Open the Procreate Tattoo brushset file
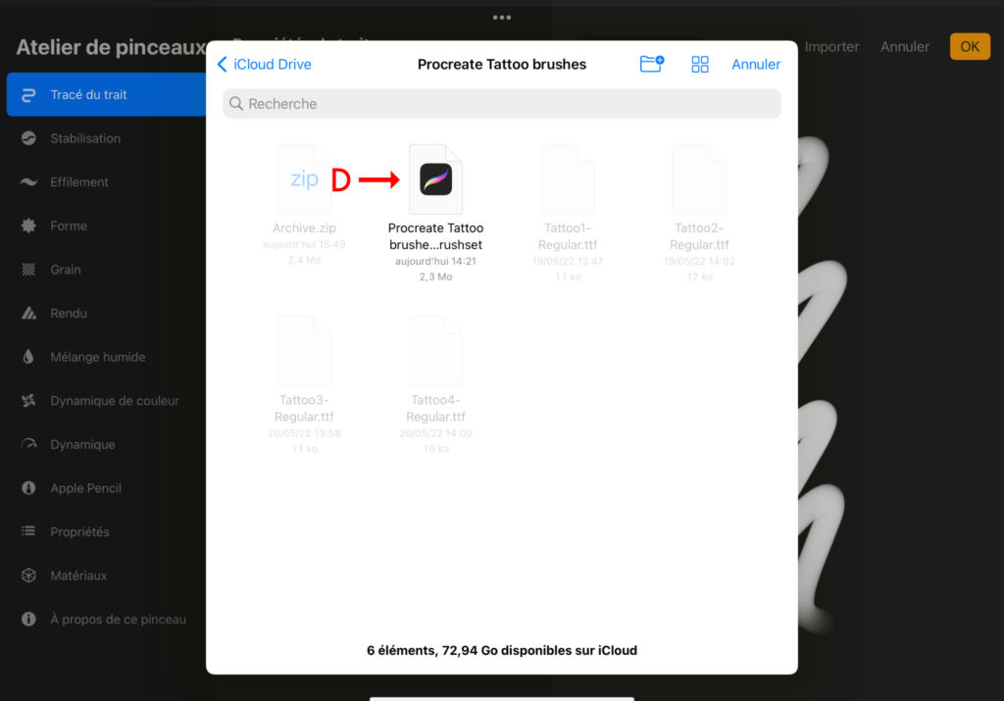This screenshot has width=1004, height=701. [x=435, y=213]
